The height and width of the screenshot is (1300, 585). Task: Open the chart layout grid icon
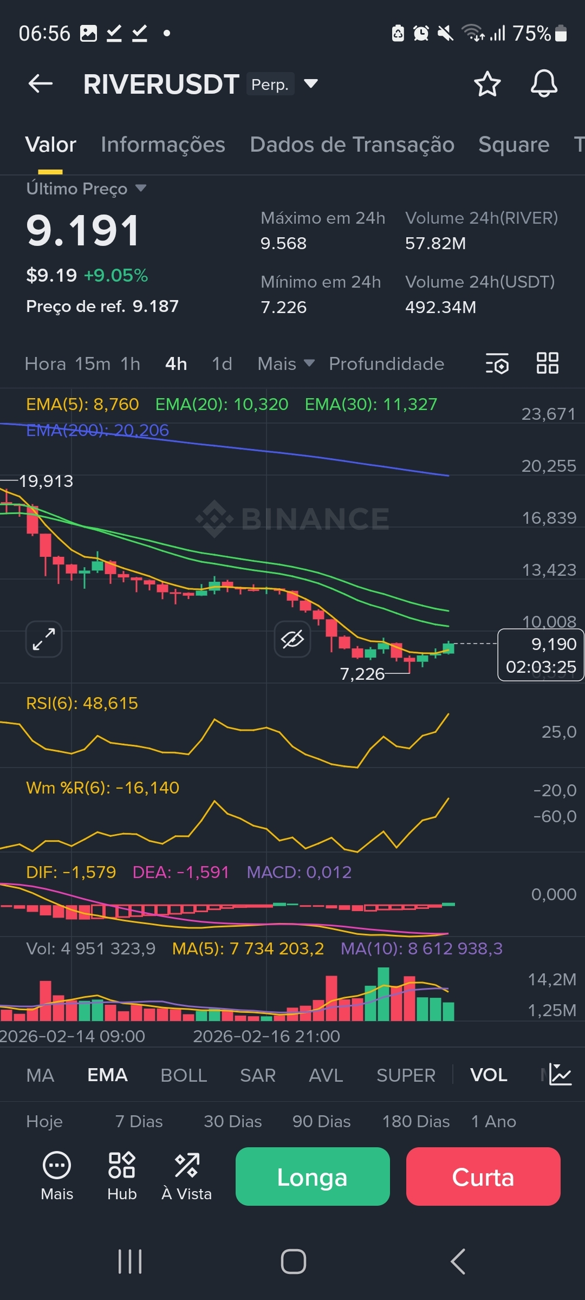click(547, 363)
